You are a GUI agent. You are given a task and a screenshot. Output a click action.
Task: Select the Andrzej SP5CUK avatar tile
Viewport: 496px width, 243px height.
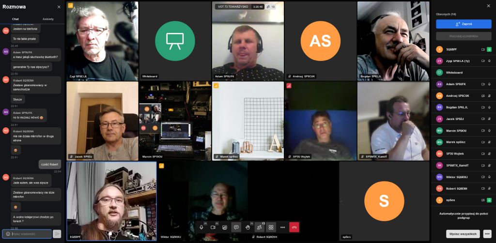(321, 41)
